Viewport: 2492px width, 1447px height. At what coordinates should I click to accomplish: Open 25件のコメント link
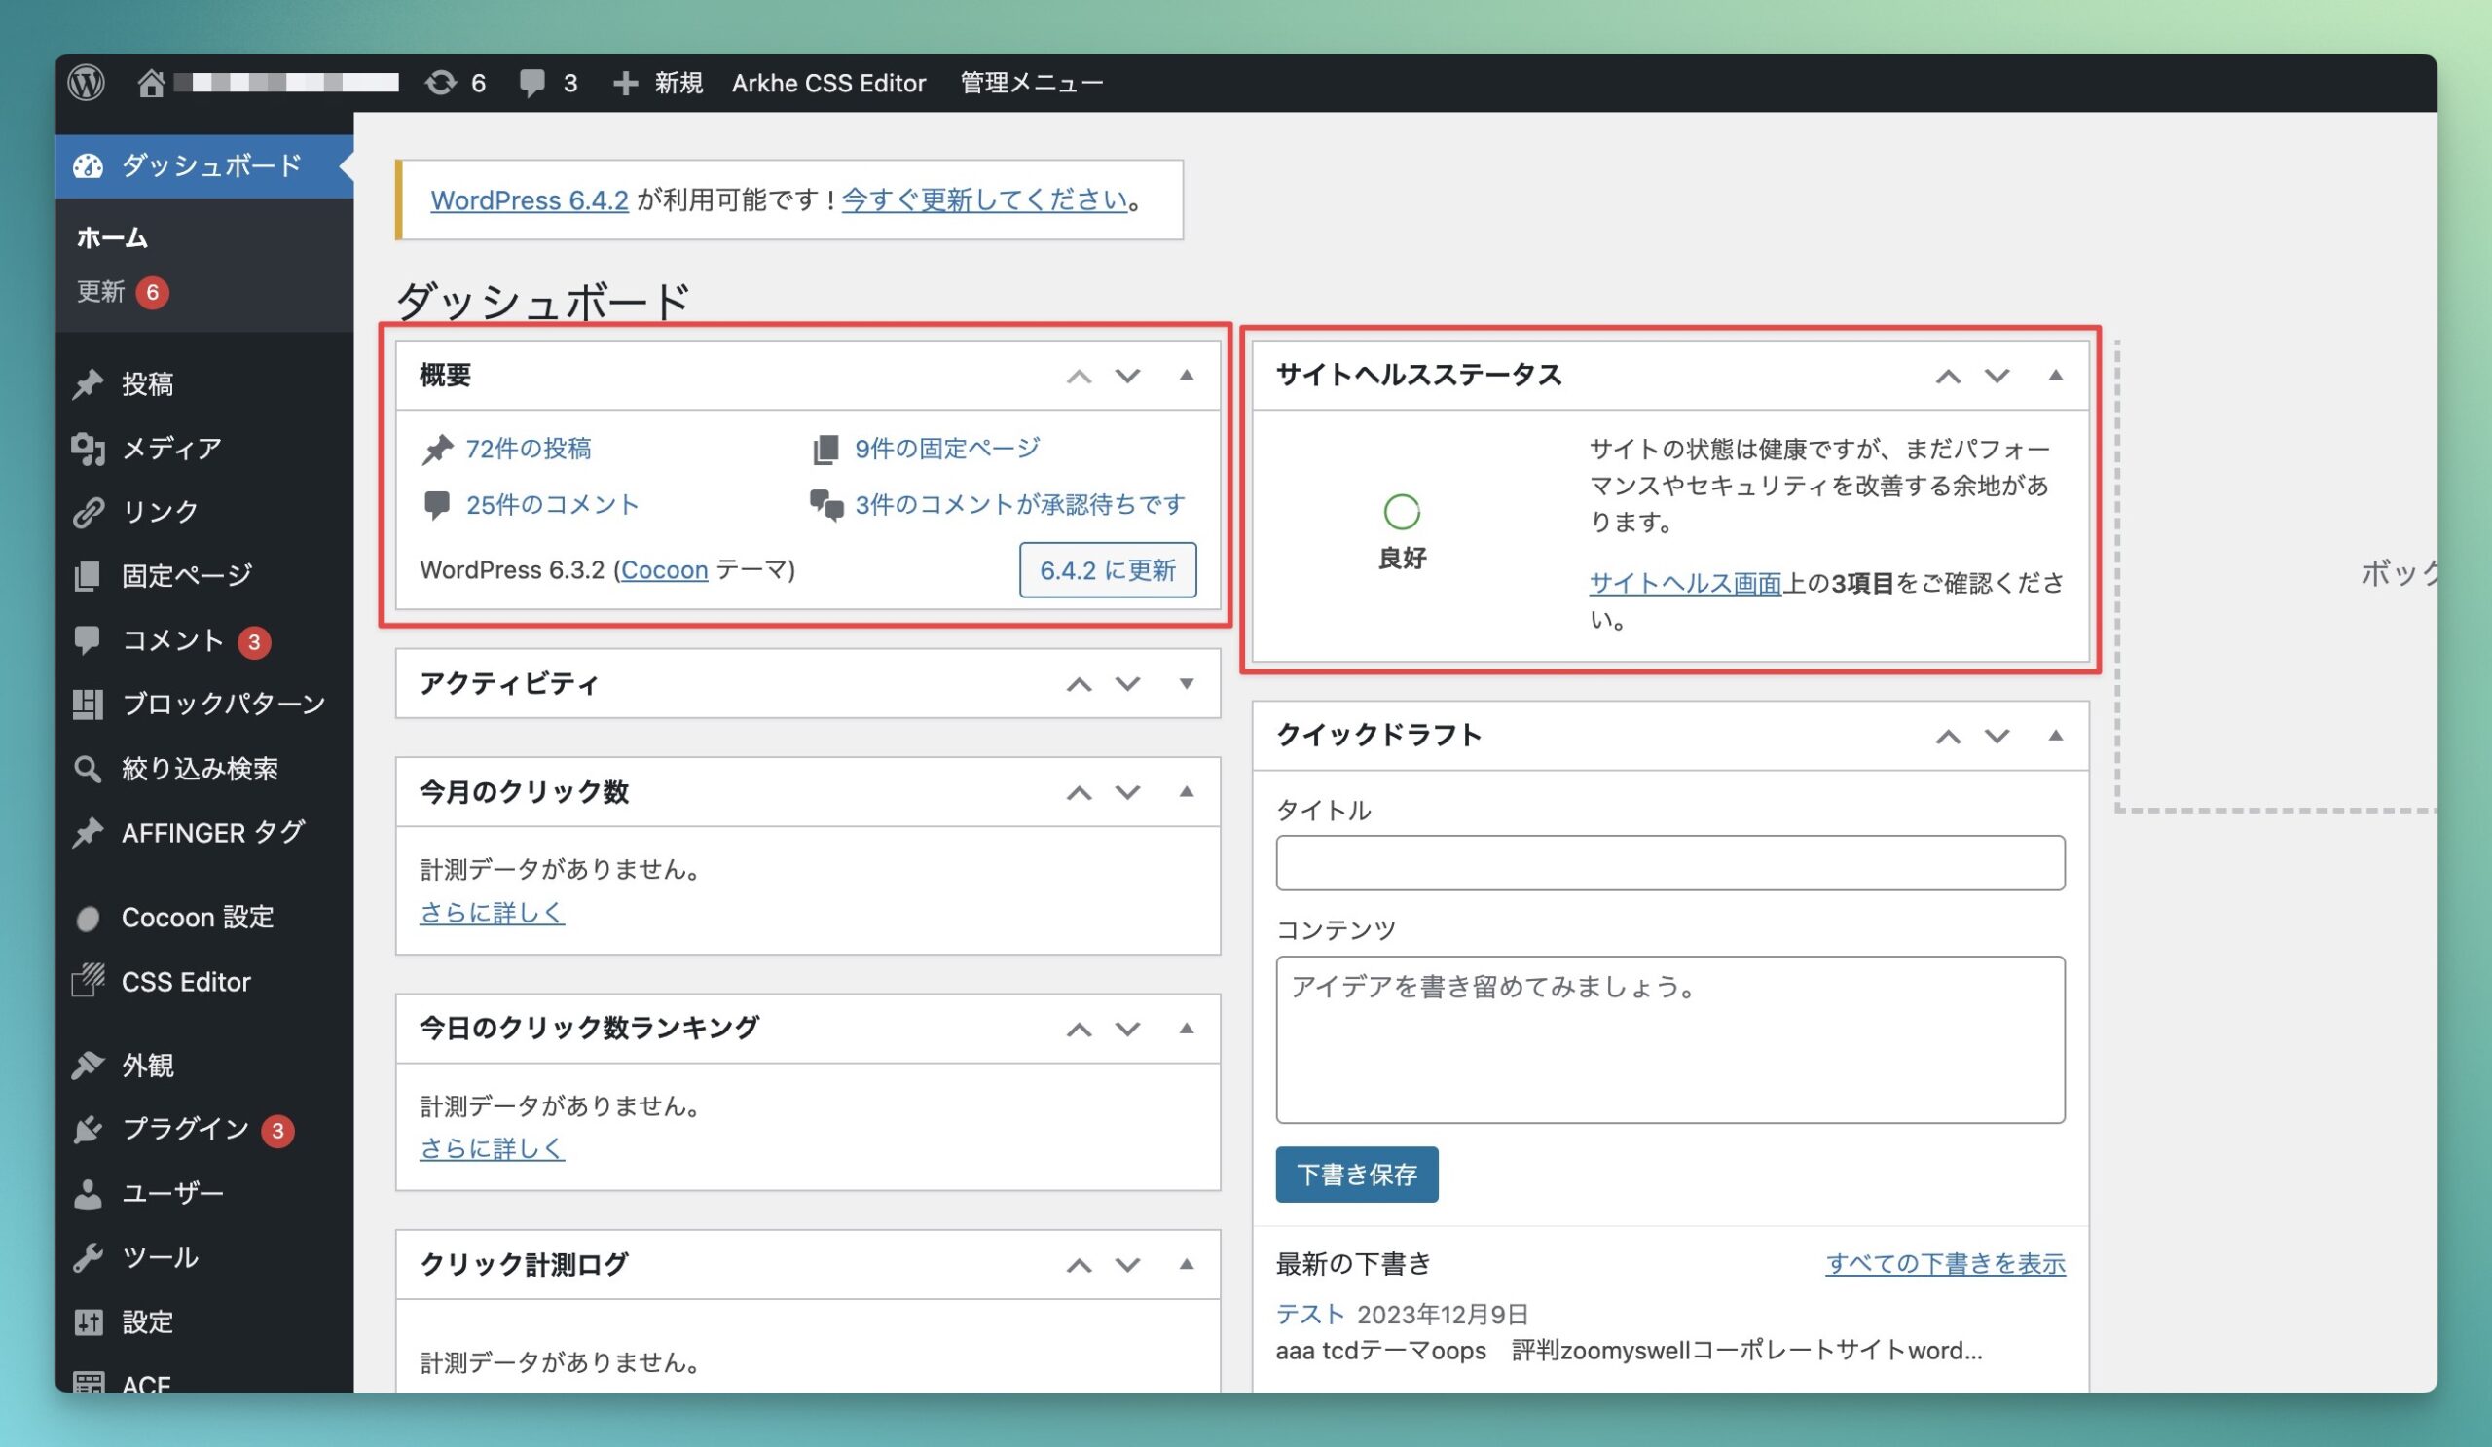(552, 505)
